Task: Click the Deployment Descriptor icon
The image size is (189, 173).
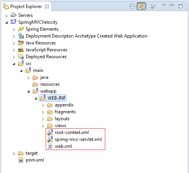Action: pyautogui.click(x=21, y=36)
